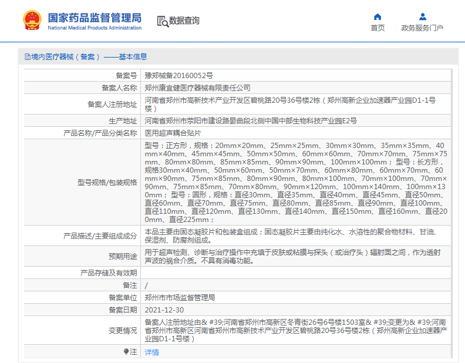Click the specifications text starting 型号：正方形
Viewport: 465px width, 363px height.
click(x=296, y=183)
